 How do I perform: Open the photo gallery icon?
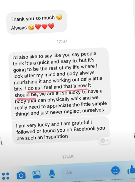(36, 174)
